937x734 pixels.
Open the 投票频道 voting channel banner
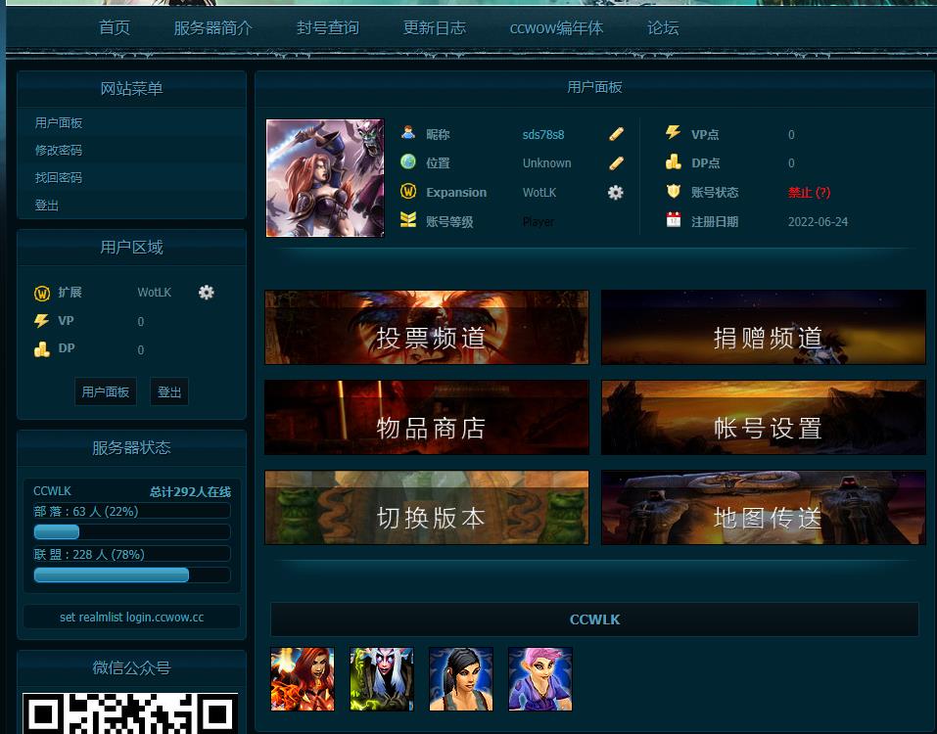click(427, 328)
